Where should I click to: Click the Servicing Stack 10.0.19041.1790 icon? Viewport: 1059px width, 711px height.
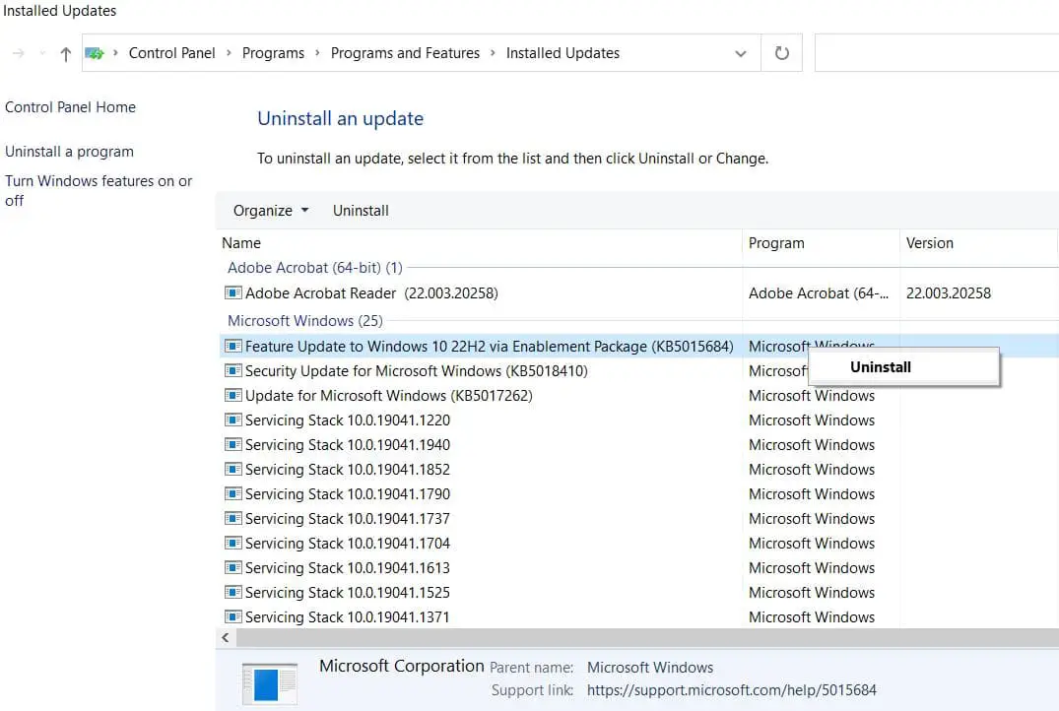click(x=233, y=494)
